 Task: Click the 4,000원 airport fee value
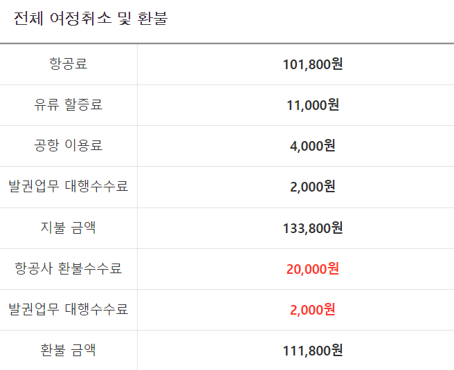(x=313, y=146)
